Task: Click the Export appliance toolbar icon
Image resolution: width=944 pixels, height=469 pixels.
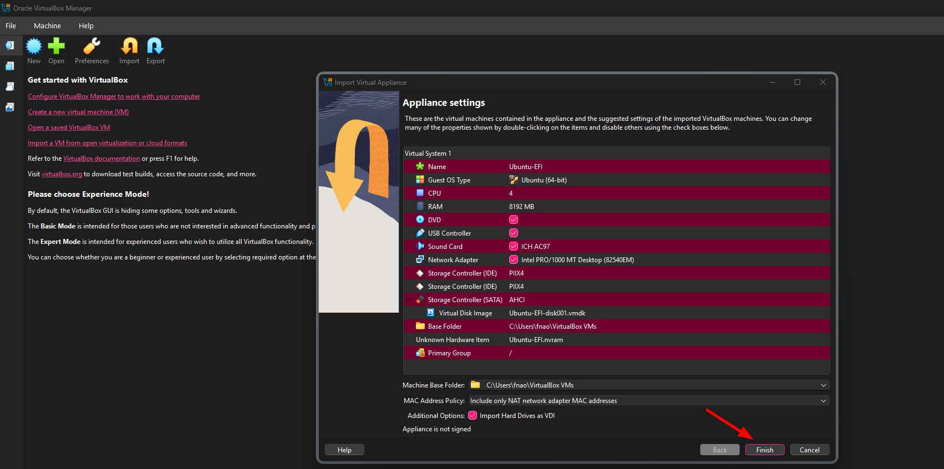Action: [x=155, y=47]
